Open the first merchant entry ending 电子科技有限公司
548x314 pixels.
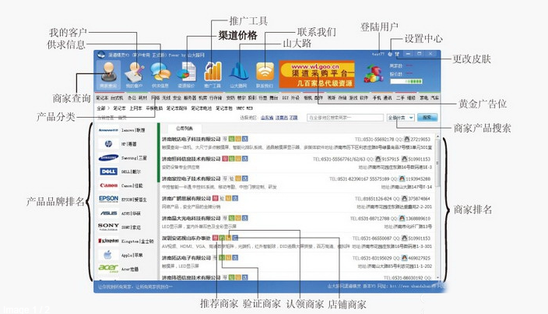[191, 139]
